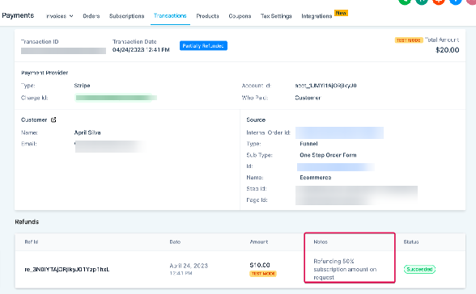Click the $20.00 total amount

pyautogui.click(x=447, y=50)
